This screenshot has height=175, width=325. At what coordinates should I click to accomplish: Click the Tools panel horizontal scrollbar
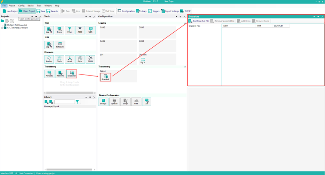tap(68, 93)
